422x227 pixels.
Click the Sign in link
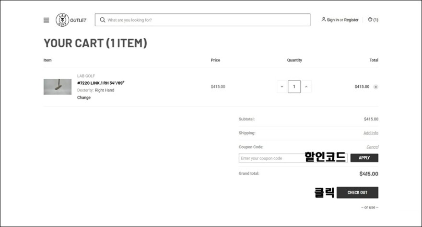pyautogui.click(x=333, y=20)
